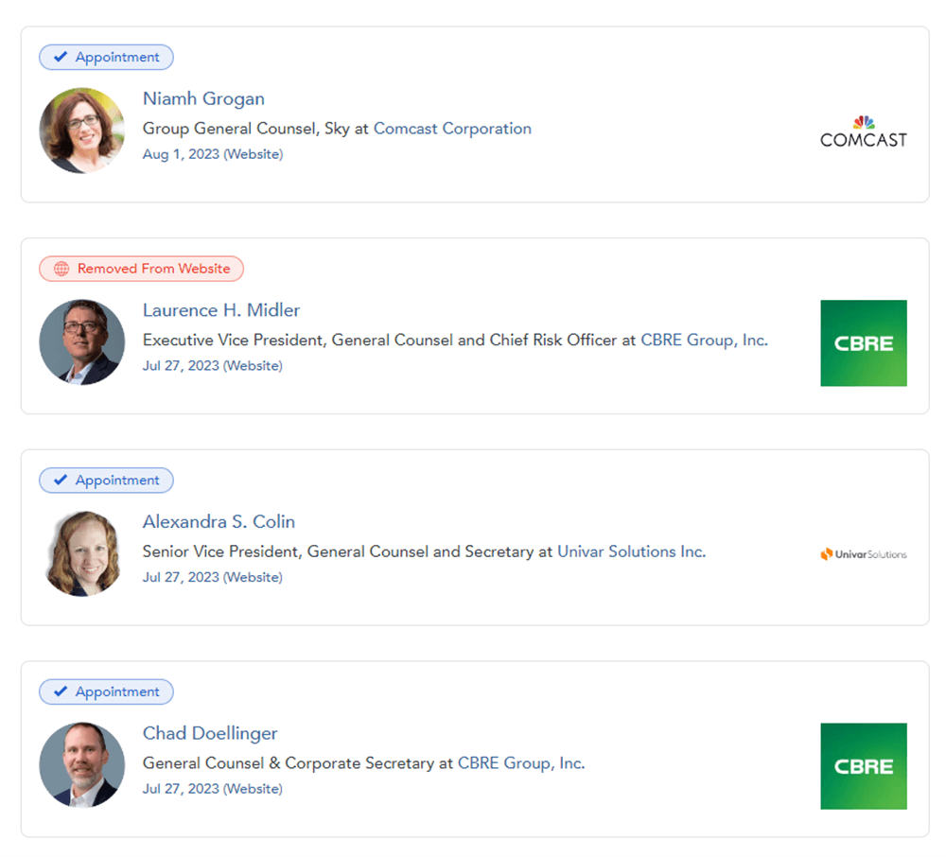Click Appointment badge above Niamh Grogan
This screenshot has height=857, width=946.
[x=106, y=57]
